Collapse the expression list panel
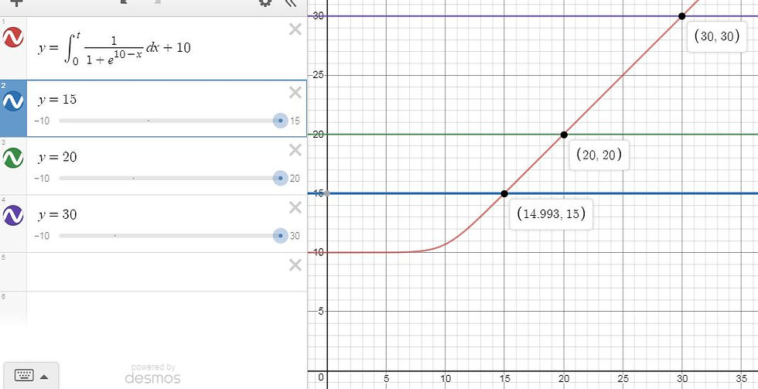758x389 pixels. pos(291,2)
